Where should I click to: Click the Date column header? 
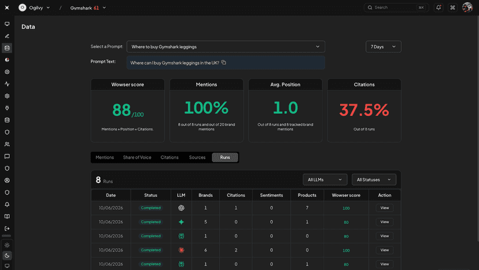(111, 195)
